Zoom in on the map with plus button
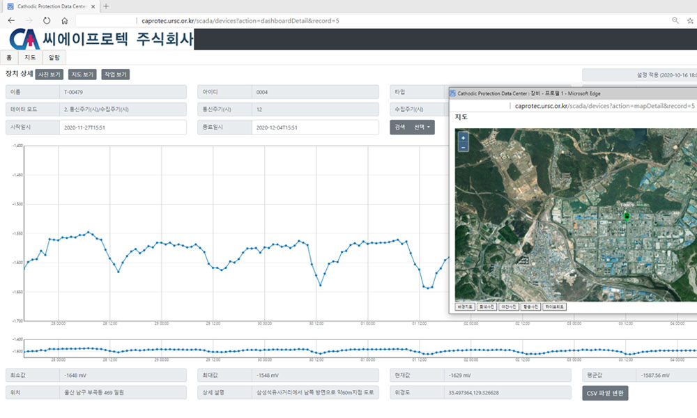This screenshot has width=697, height=418. [464, 138]
